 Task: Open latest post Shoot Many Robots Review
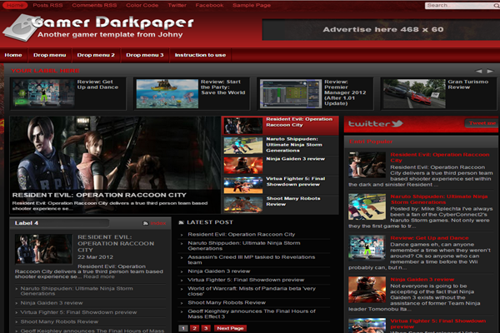pos(227,302)
